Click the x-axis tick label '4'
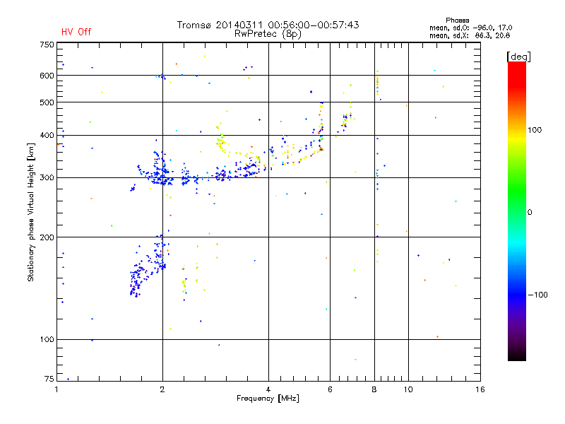The width and height of the screenshot is (565, 424). point(268,389)
